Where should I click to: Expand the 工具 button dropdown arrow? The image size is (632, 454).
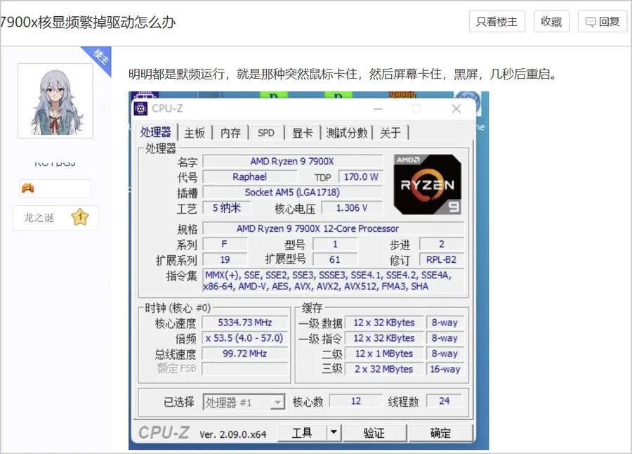coord(334,432)
